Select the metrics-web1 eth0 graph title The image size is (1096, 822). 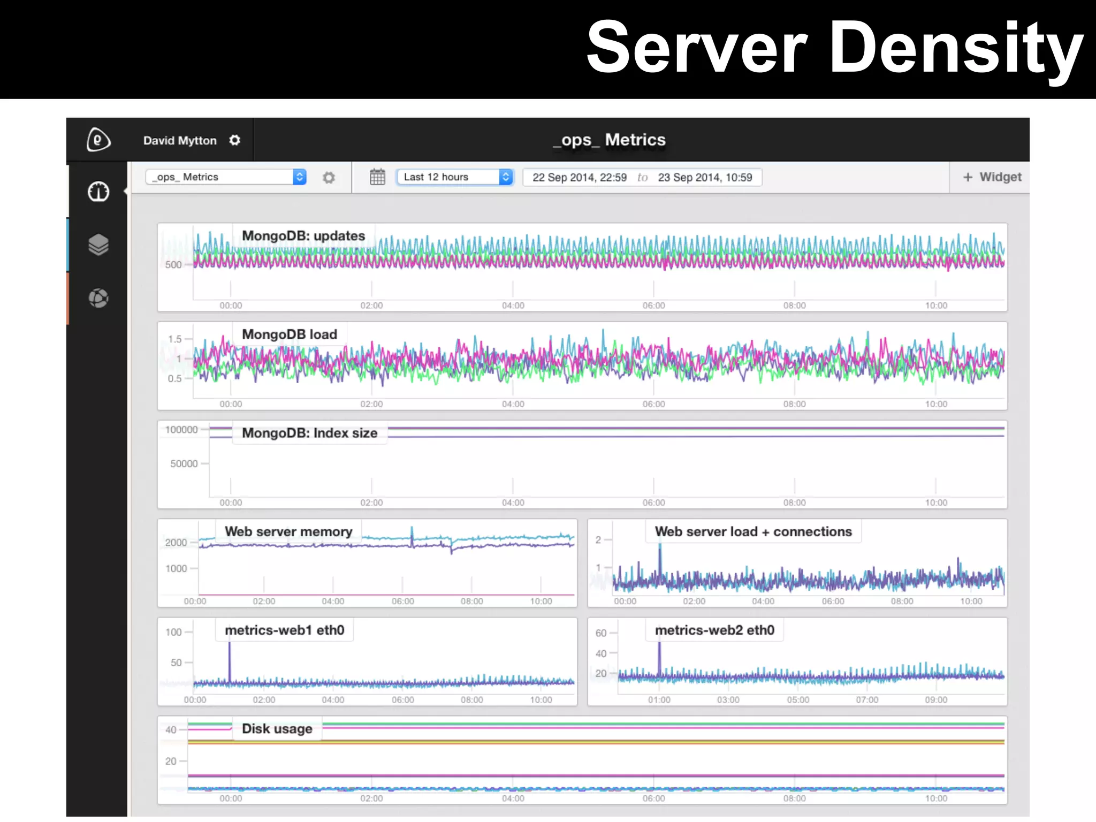click(284, 630)
